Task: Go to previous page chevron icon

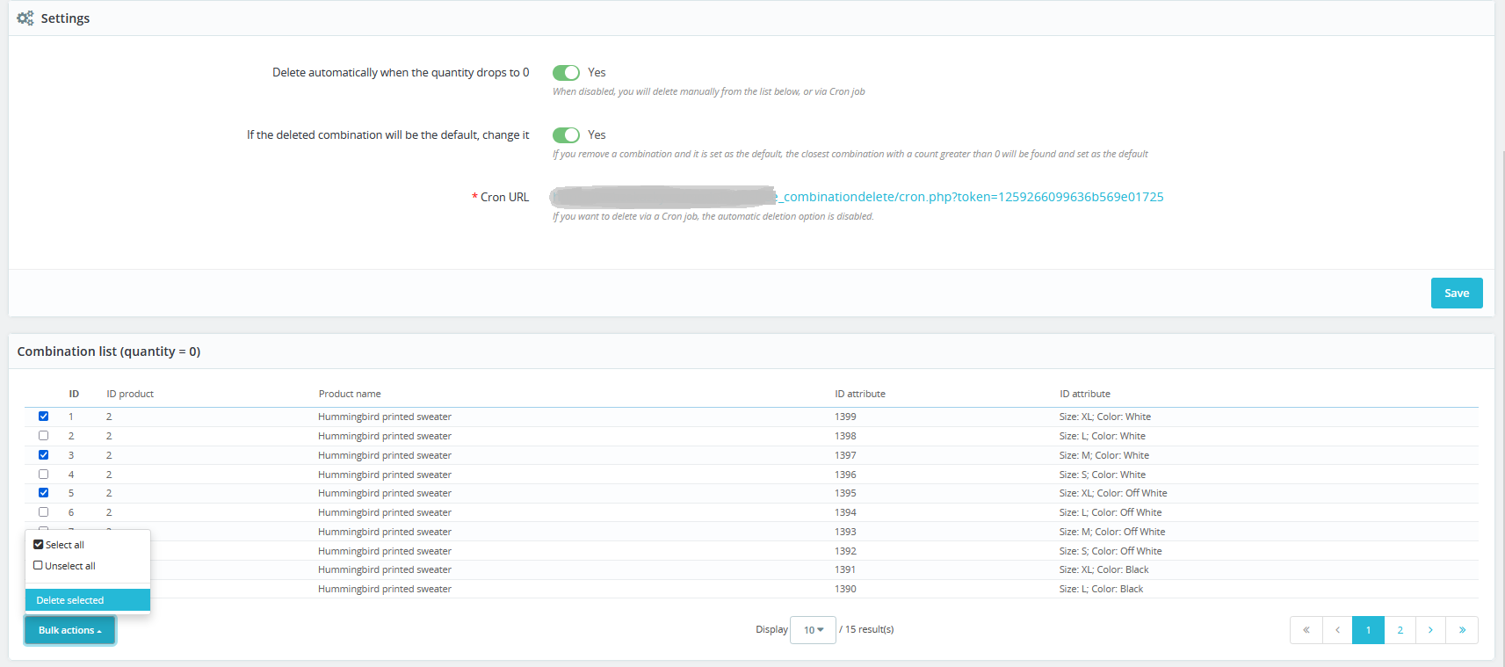Action: click(1337, 630)
